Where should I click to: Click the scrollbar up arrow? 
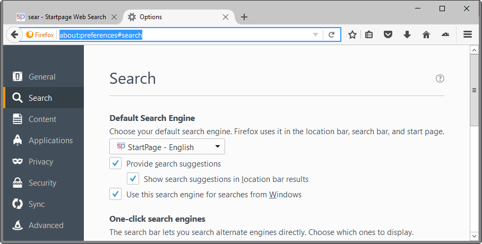[474, 50]
